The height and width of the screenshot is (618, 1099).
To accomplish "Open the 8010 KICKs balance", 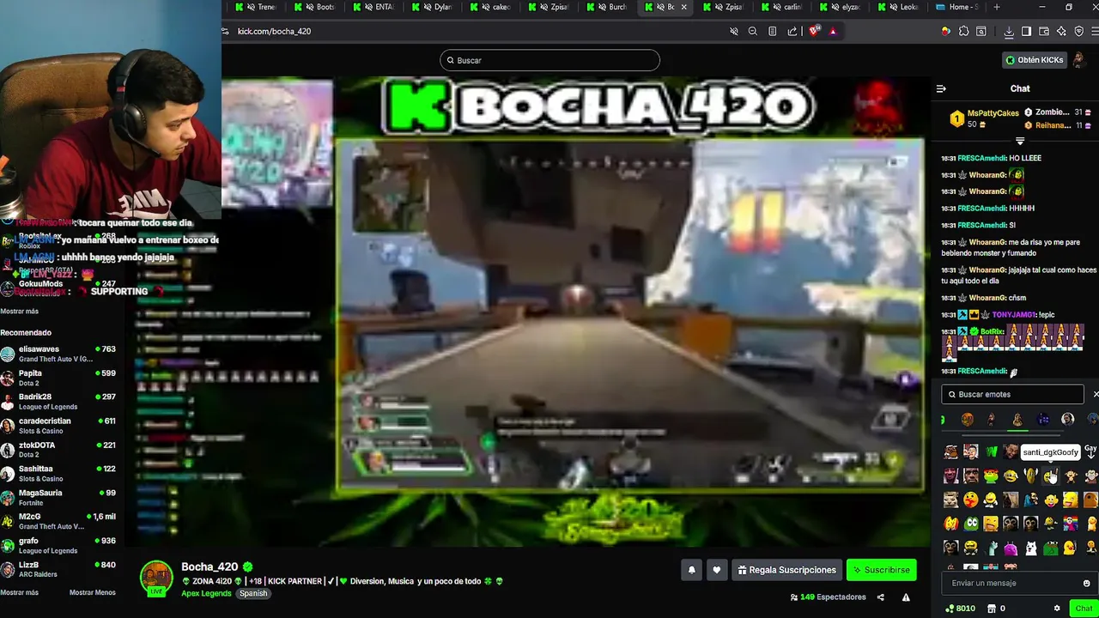I will coord(960,609).
